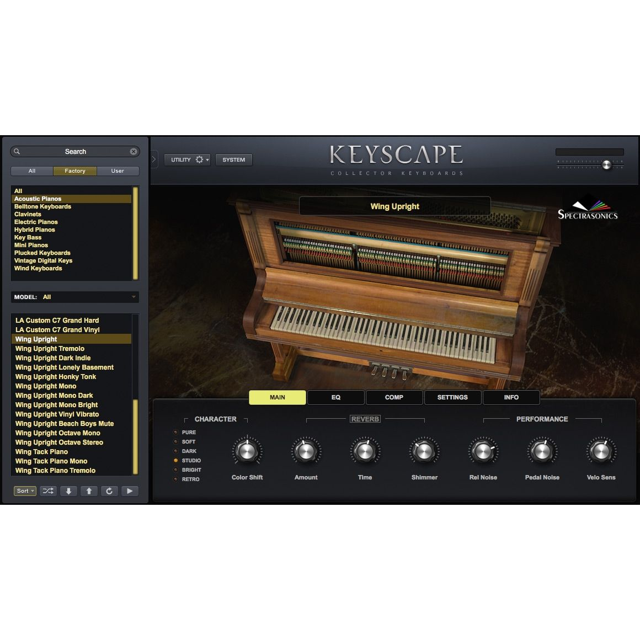Open the Sort dropdown
Viewport: 640px width, 640px height.
(x=24, y=490)
